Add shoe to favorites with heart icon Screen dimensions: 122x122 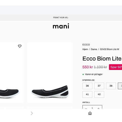pos(20,46)
